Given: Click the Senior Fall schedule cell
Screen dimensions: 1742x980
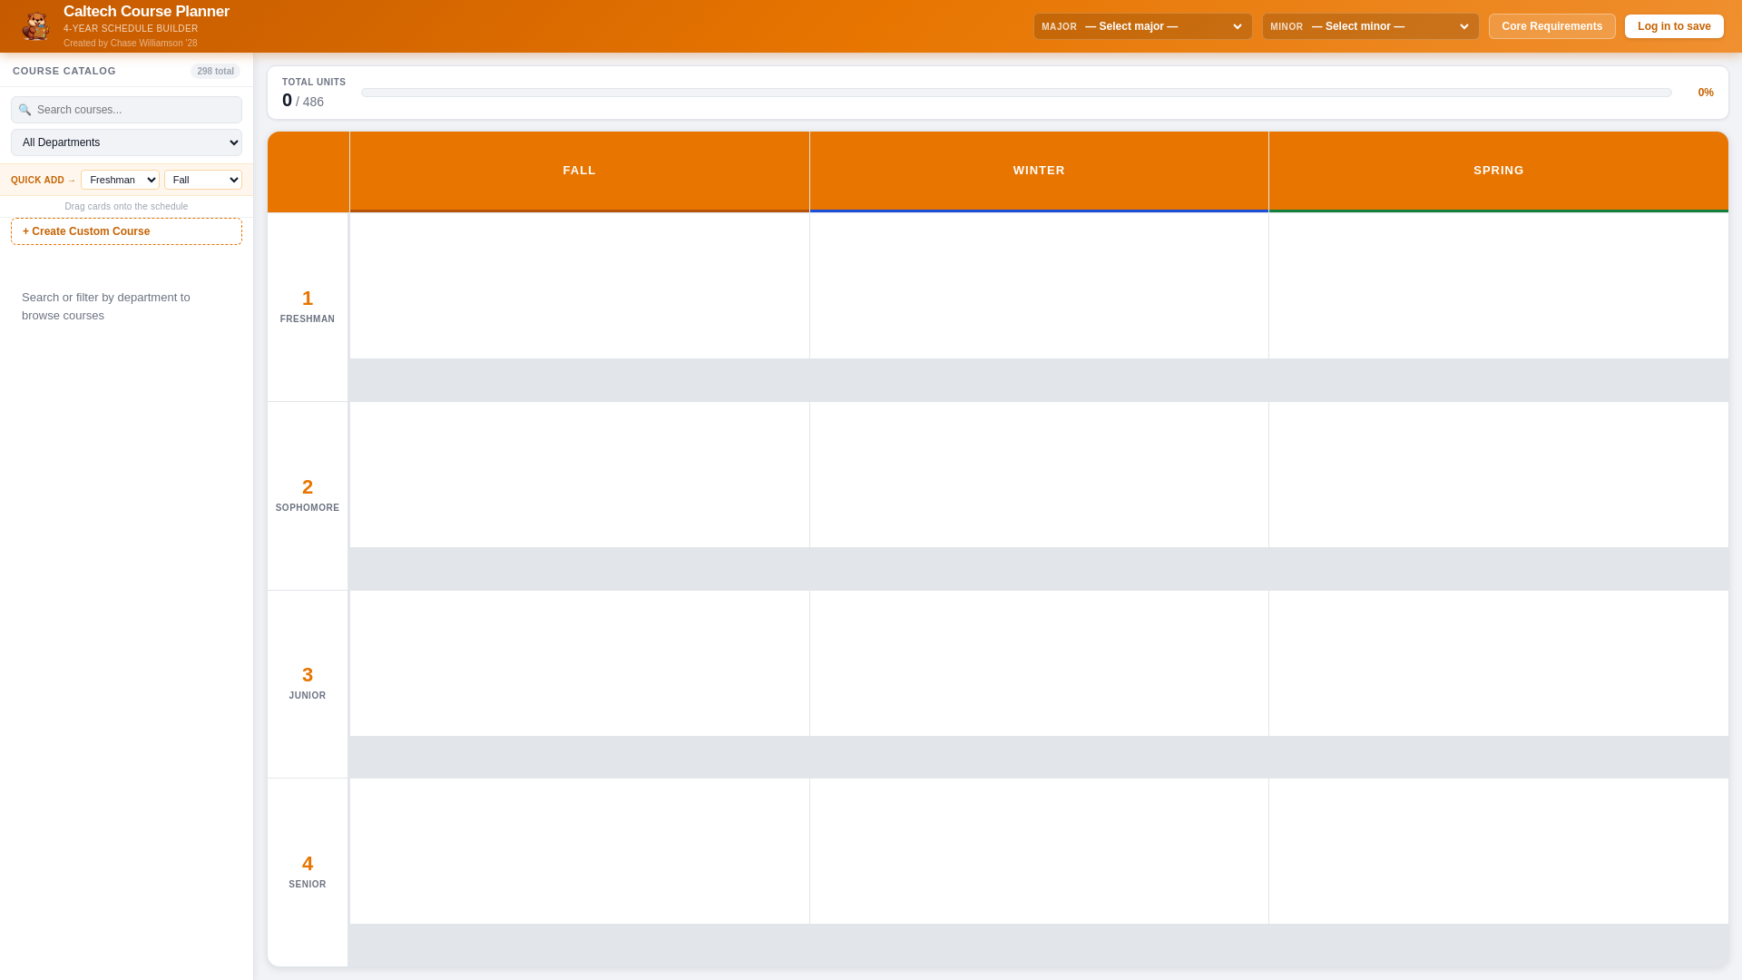Looking at the screenshot, I should 579,851.
